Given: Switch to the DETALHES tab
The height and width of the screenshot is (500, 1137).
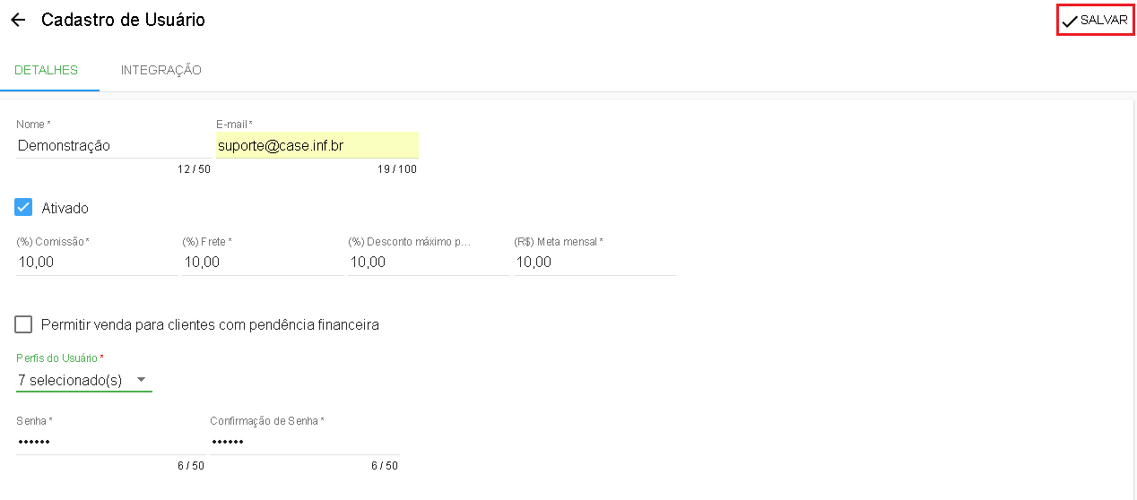Looking at the screenshot, I should tap(47, 70).
